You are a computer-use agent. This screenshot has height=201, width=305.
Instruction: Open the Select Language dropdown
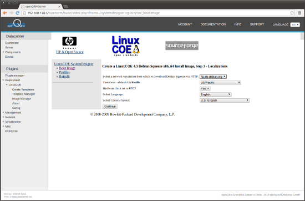pyautogui.click(x=216, y=94)
